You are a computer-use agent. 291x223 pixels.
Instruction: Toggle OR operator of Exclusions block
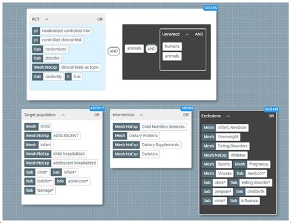coord(271,116)
